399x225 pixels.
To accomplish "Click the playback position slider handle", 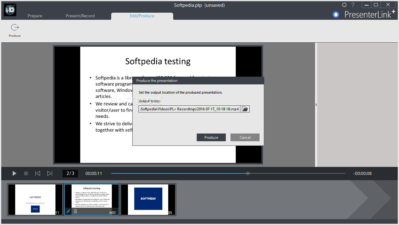I will 248,173.
